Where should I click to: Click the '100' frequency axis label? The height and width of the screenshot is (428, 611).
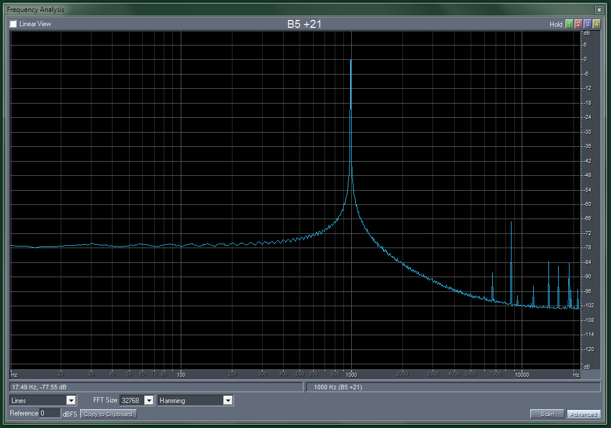(181, 374)
